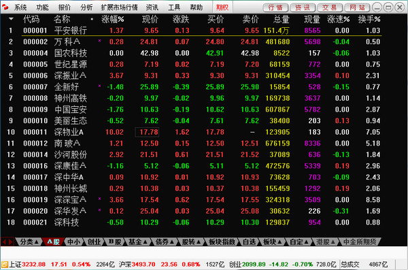The height and width of the screenshot is (270, 408).
Task: Select the 平安银行 stock row
Action: pos(194,31)
